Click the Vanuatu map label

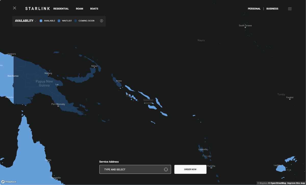(x=207, y=156)
